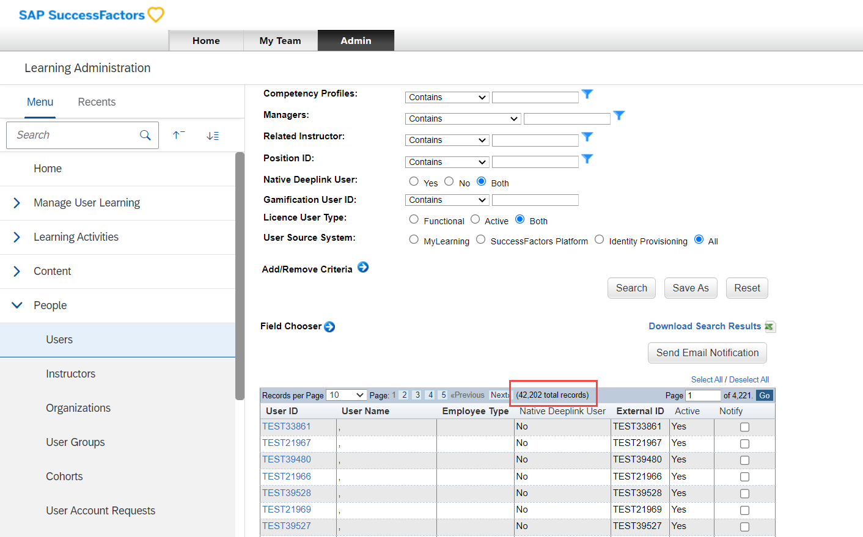The image size is (863, 537).
Task: Check Notify box for TEST39528
Action: click(x=744, y=494)
